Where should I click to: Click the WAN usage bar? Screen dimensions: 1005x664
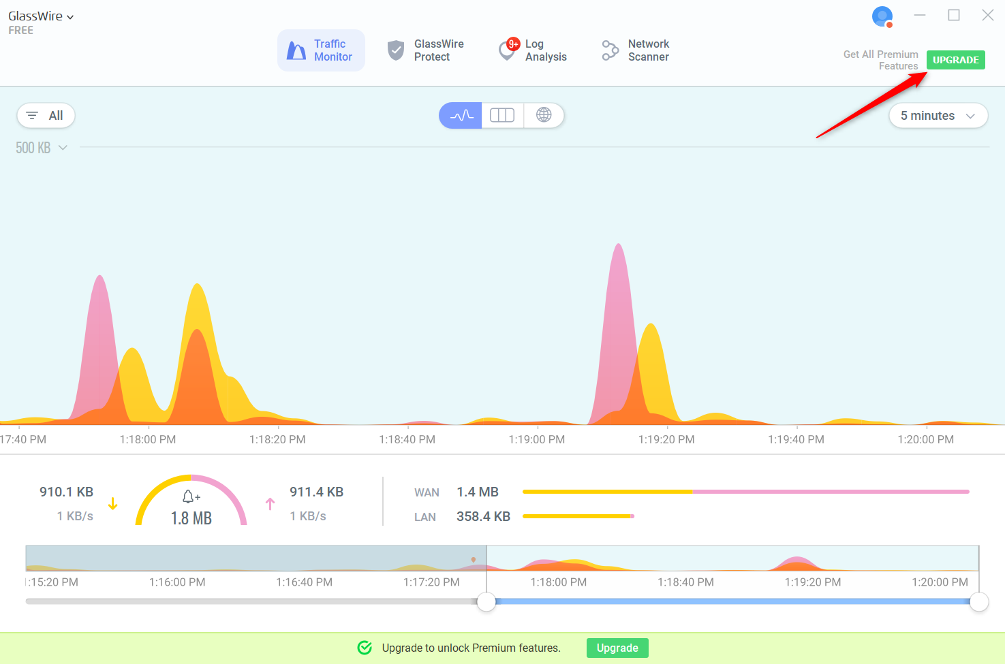746,492
